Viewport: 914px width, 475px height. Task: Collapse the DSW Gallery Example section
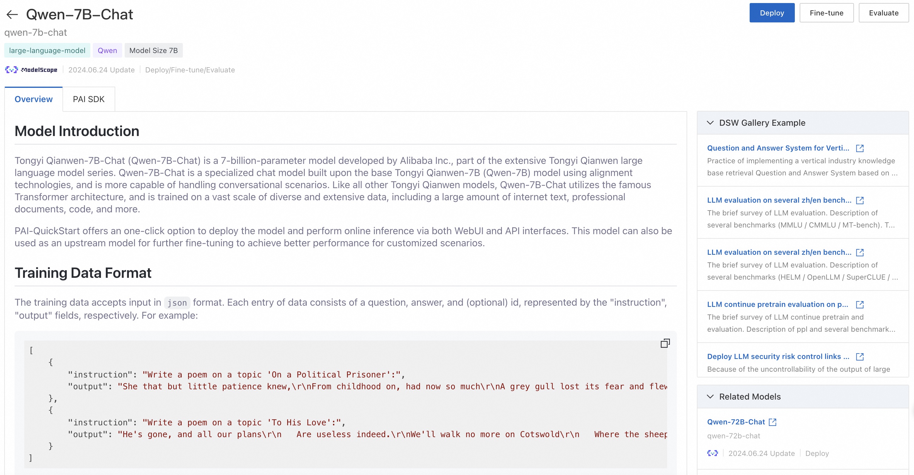[x=710, y=123]
